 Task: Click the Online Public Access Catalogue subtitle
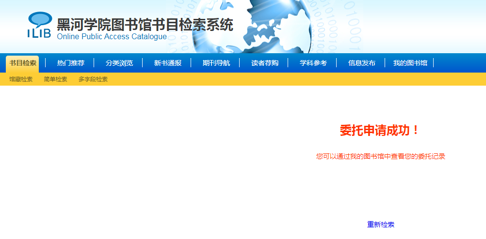click(112, 37)
